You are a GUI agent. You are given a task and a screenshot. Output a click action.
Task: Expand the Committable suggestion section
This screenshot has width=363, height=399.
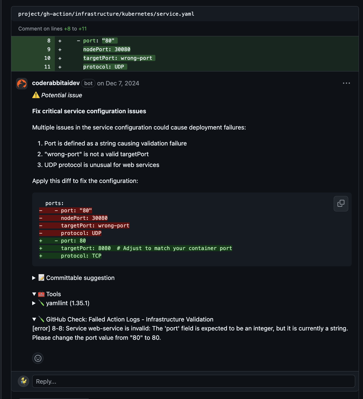click(x=34, y=278)
